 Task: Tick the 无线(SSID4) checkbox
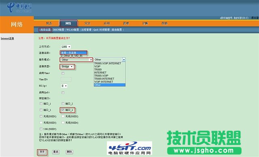coord(63,122)
